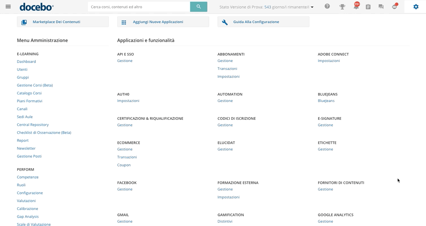Click the admin settings gear icon
The width and height of the screenshot is (426, 226).
[416, 7]
